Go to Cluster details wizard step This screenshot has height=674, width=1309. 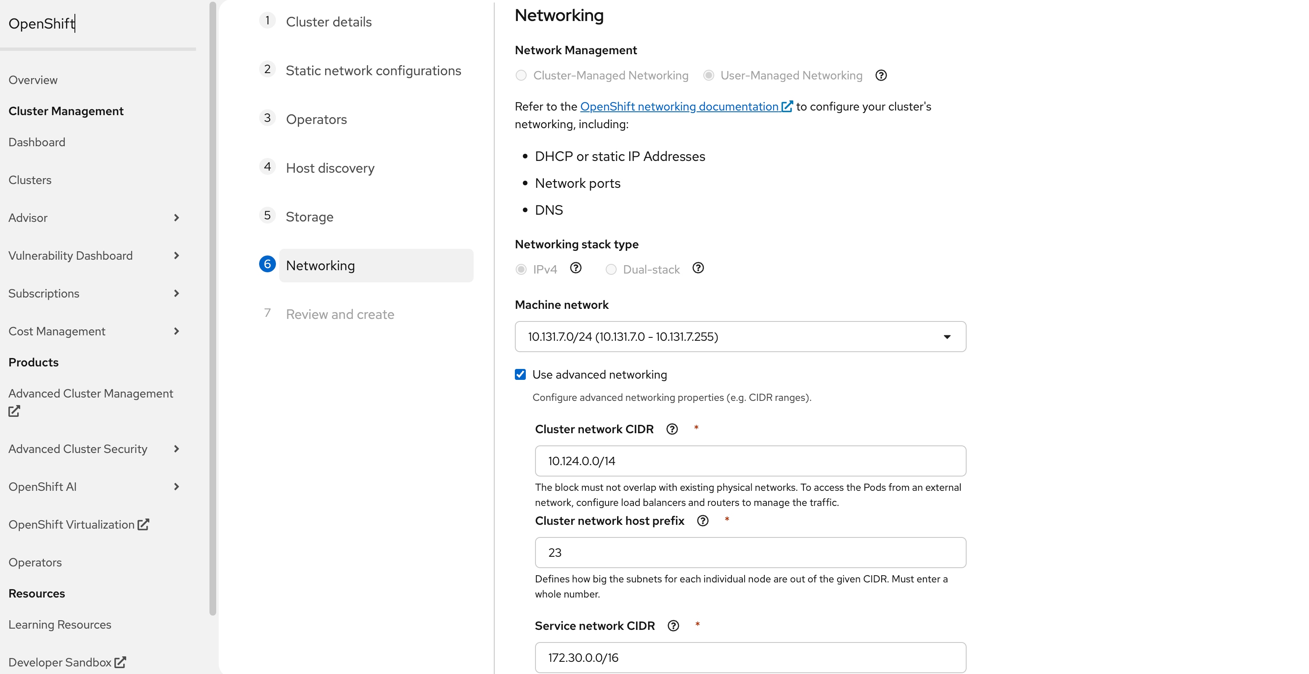click(329, 22)
